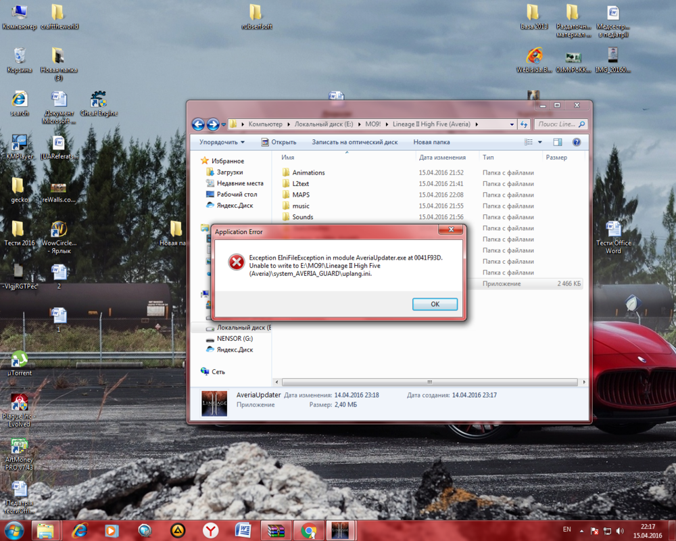Expand the address bar history dropdown

tap(512, 124)
